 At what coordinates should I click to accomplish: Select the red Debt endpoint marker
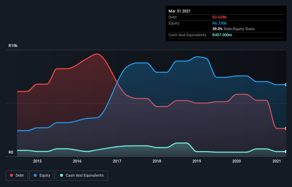pyautogui.click(x=286, y=128)
